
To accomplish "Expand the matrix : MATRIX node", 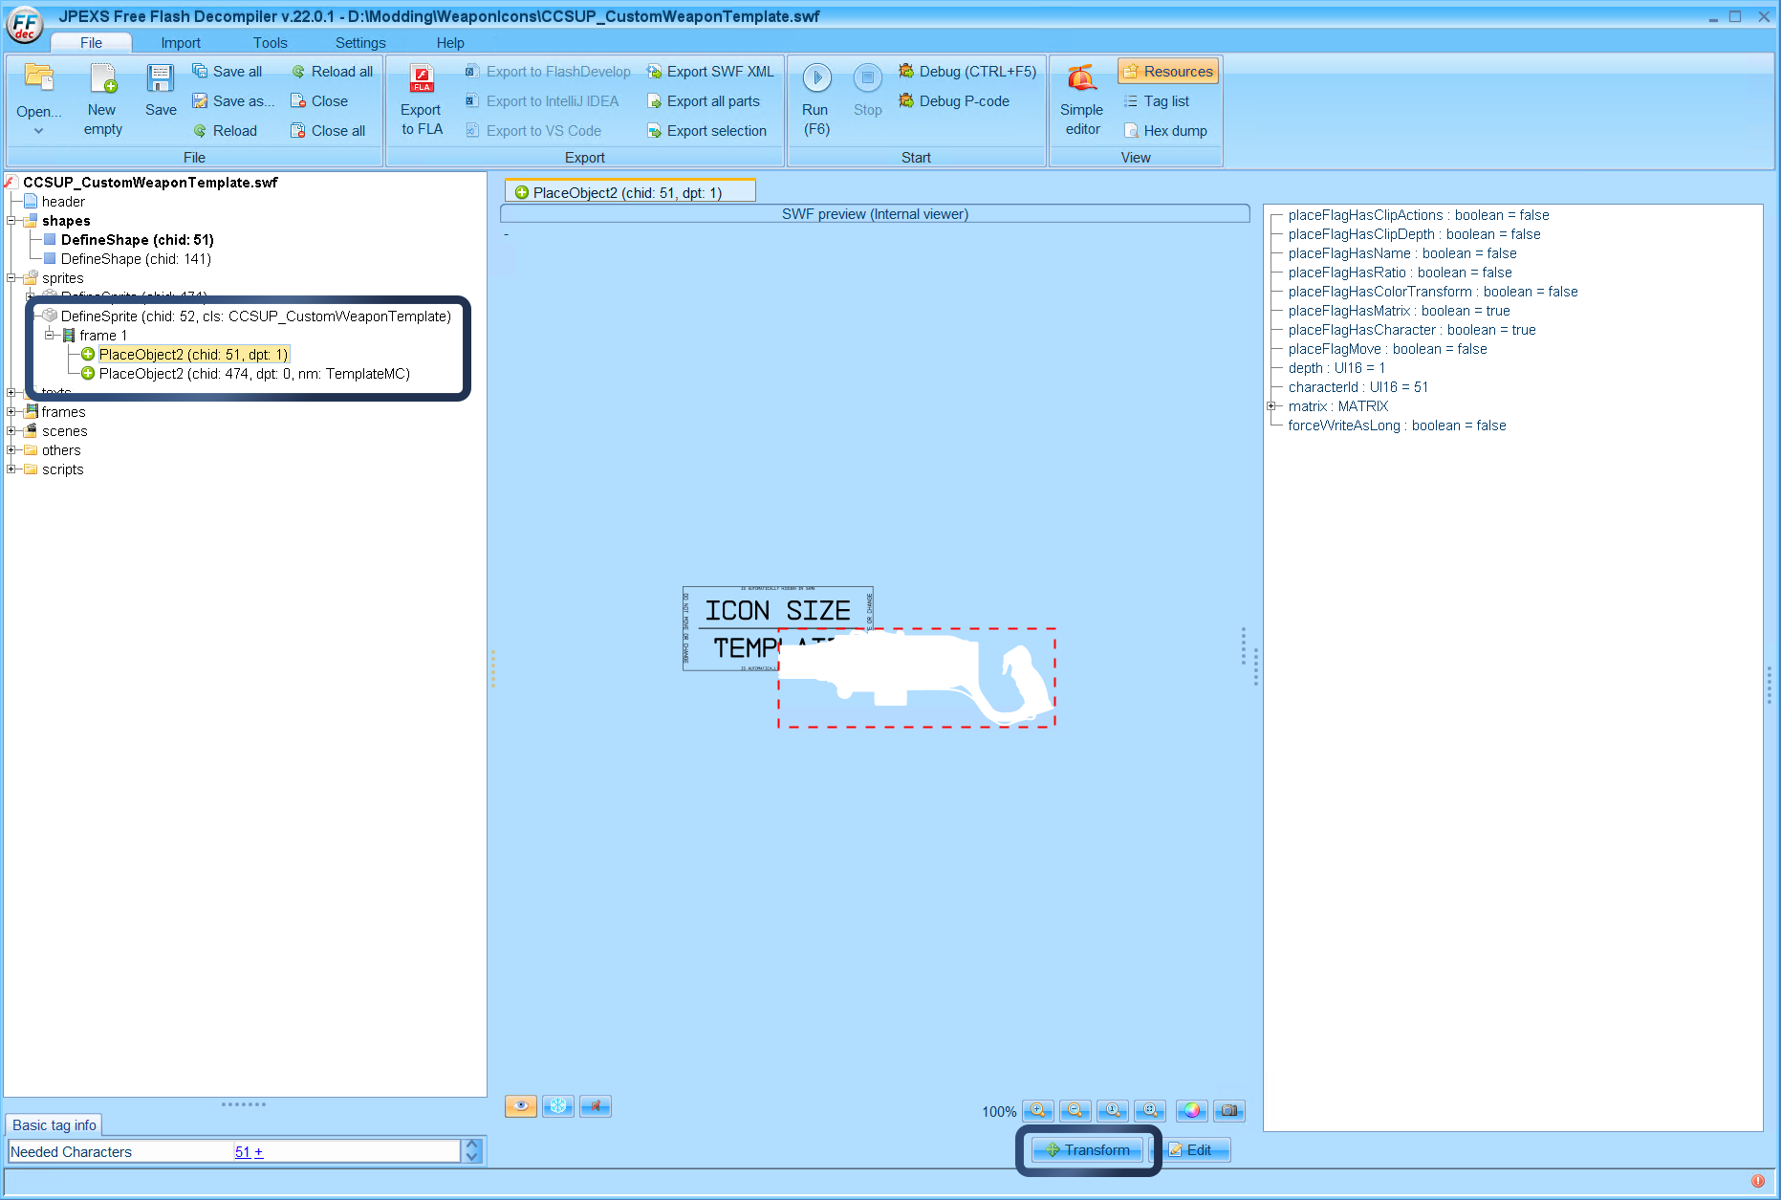I will pyautogui.click(x=1271, y=406).
